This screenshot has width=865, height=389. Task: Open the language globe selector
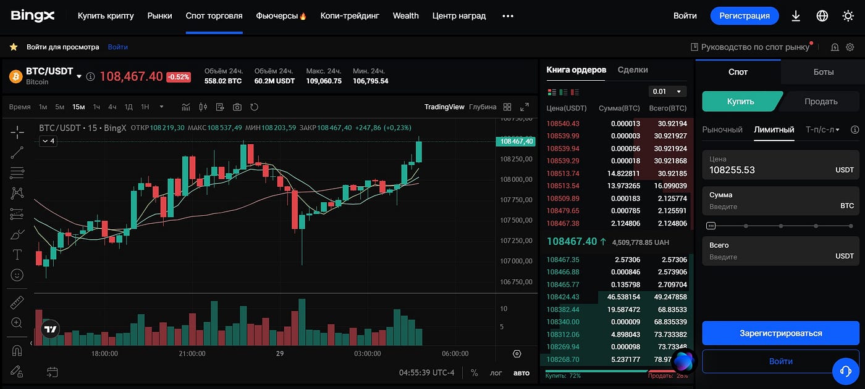[822, 16]
